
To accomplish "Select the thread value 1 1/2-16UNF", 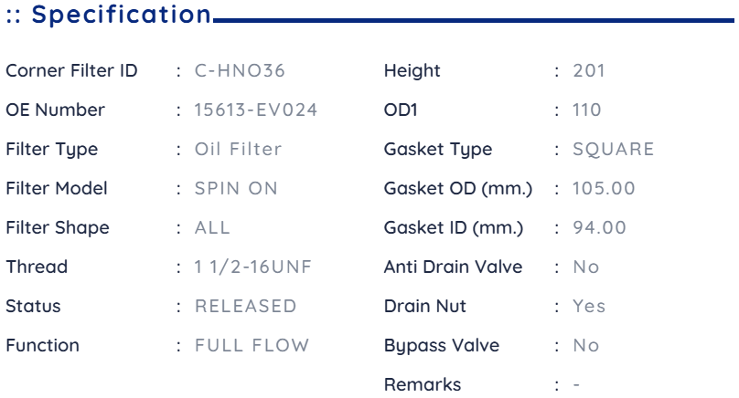I will pos(253,267).
